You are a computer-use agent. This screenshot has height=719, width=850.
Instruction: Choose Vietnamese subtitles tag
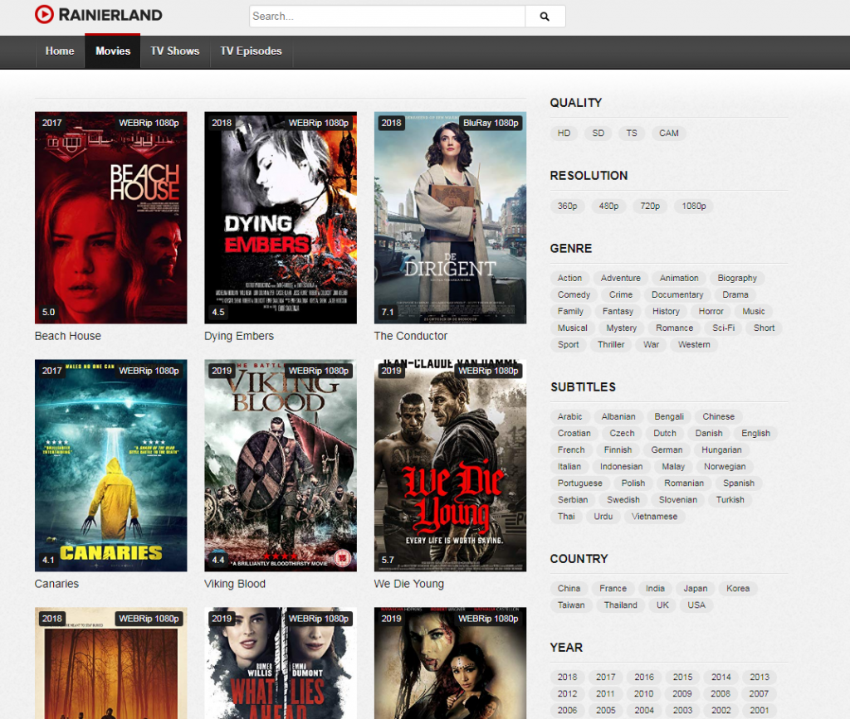click(x=654, y=517)
